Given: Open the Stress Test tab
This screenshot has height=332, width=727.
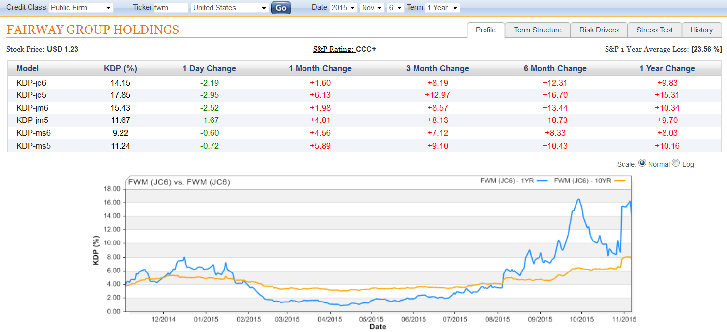Looking at the screenshot, I should [654, 30].
